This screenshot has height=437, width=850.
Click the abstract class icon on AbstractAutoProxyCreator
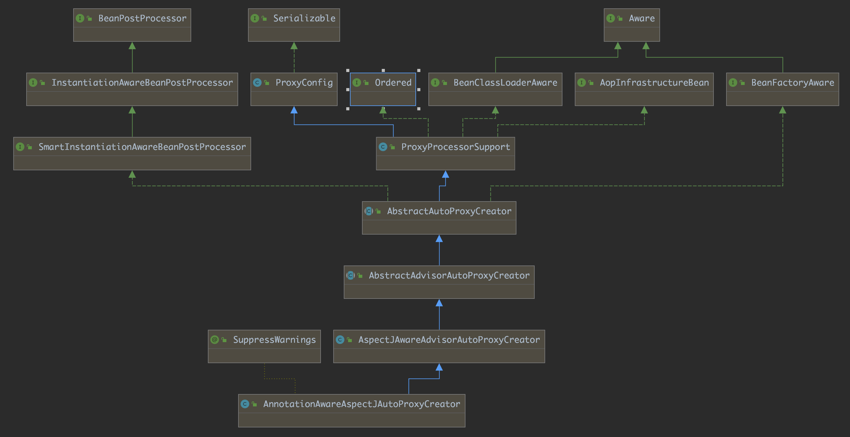(x=368, y=211)
